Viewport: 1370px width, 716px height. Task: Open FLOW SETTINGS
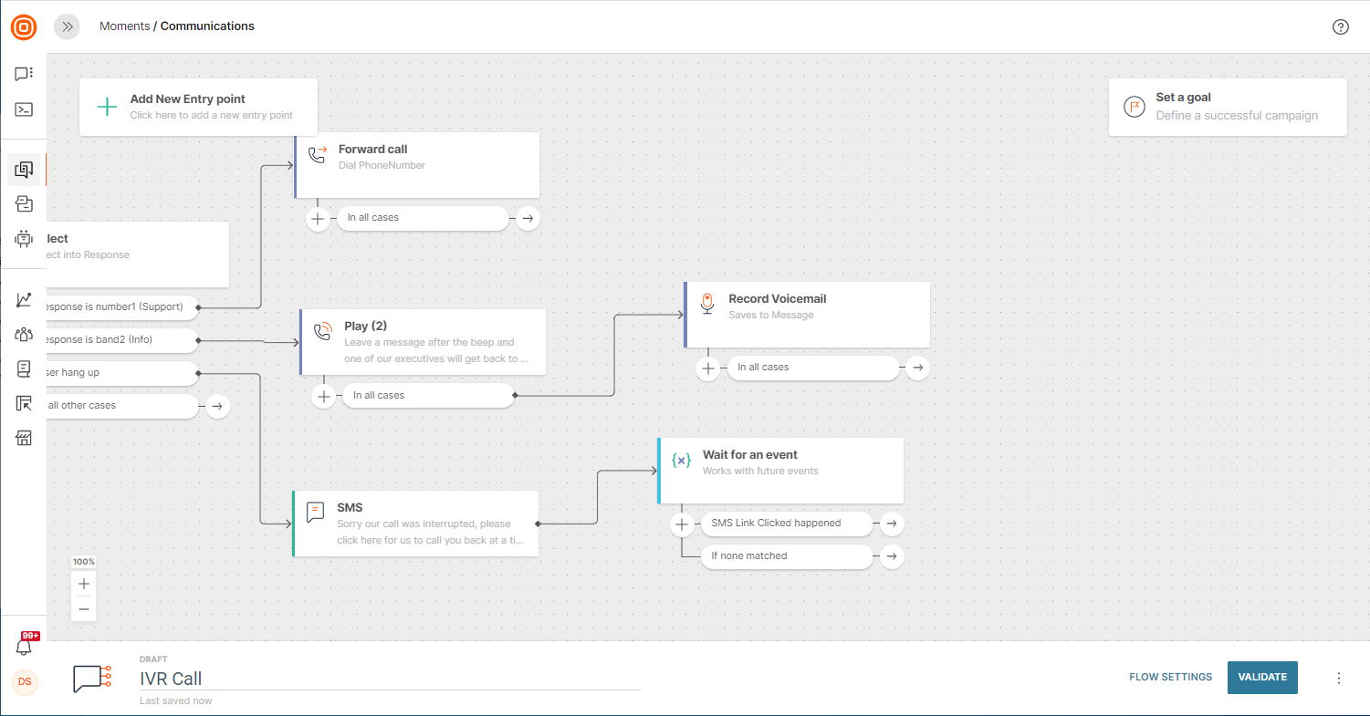[x=1170, y=677]
